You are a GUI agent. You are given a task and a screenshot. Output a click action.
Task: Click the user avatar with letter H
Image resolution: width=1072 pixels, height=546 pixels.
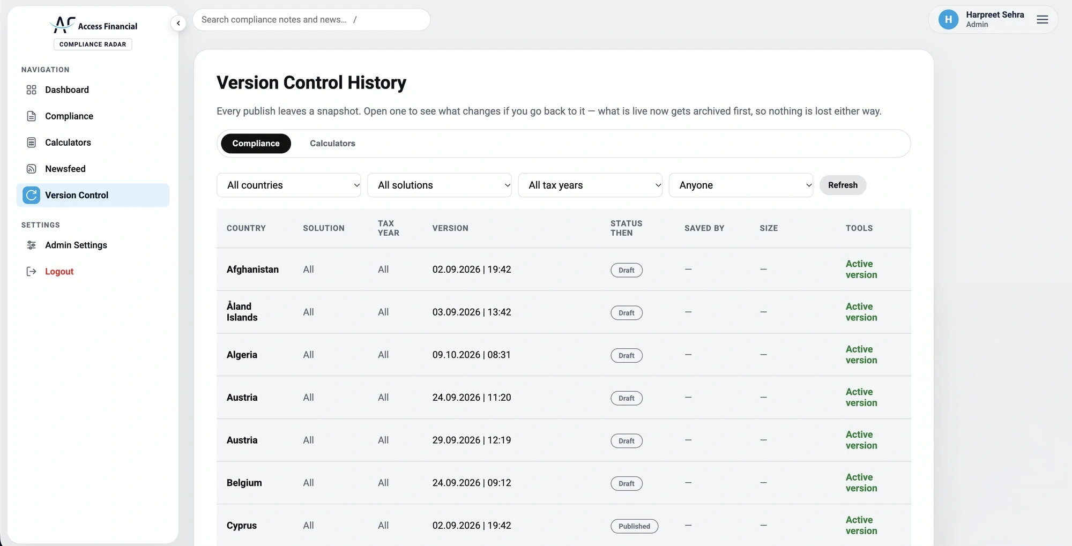pos(948,19)
